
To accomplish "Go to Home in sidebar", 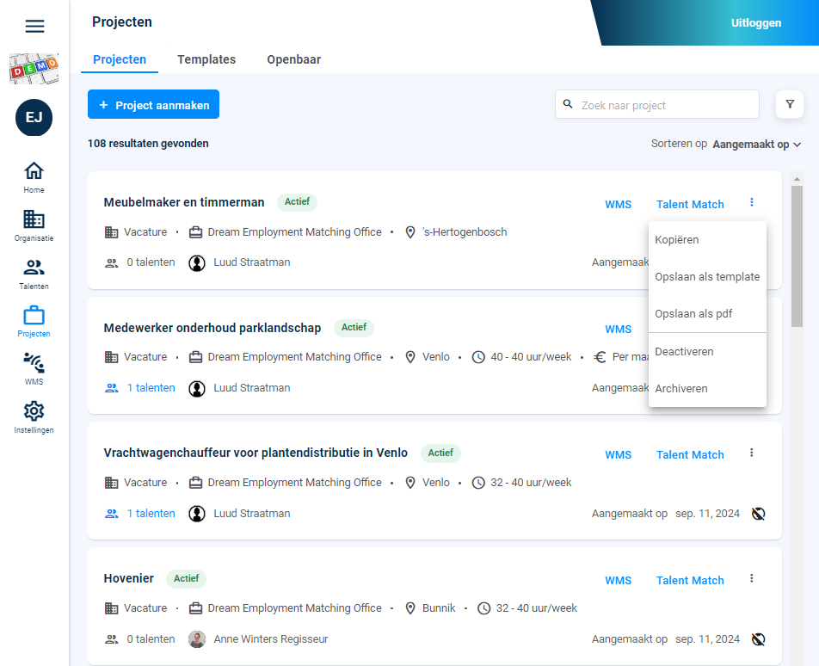I will pos(34,177).
